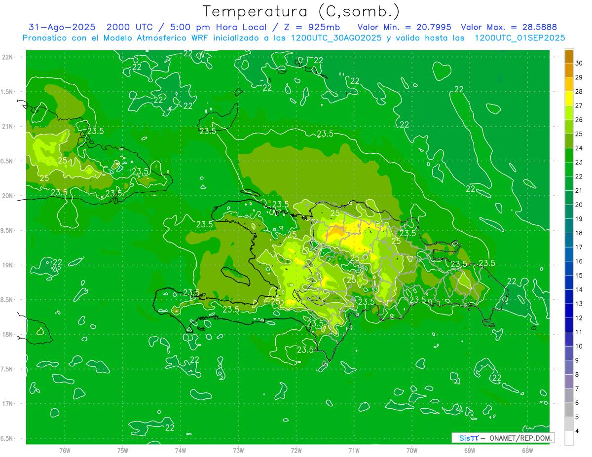Click the "Valor Min. = 20.7995" readout
The image size is (592, 457).
404,27
